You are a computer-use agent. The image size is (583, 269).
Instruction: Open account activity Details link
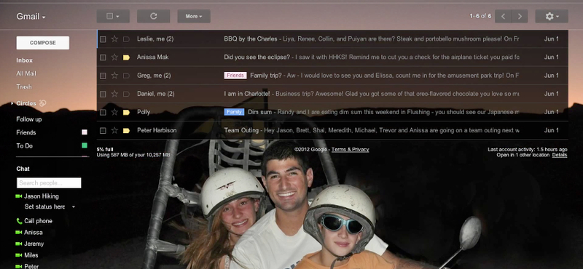tap(560, 155)
